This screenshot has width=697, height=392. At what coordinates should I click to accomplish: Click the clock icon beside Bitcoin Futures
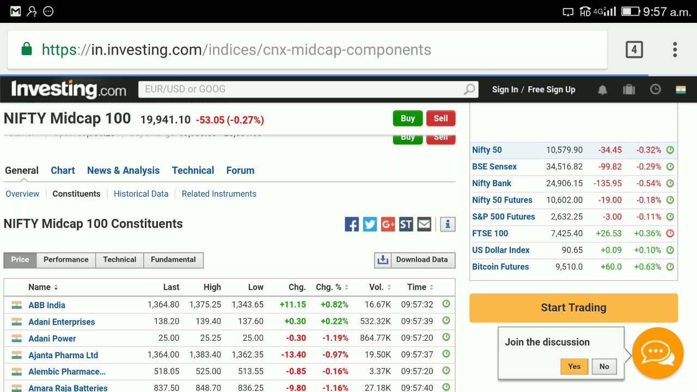coord(670,267)
